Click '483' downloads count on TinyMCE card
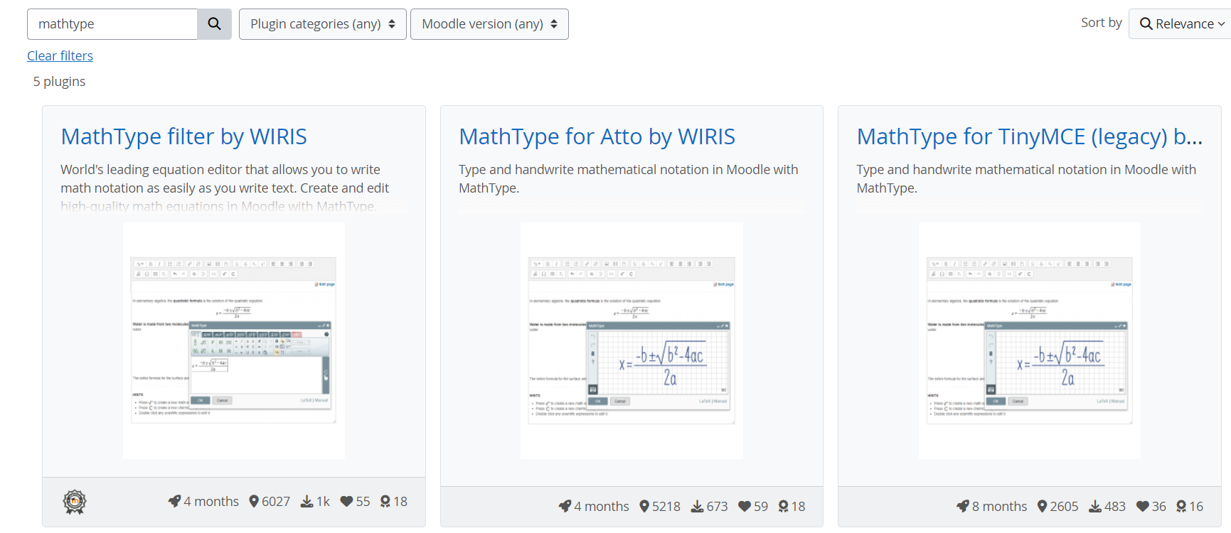Screen dimensions: 1231x533 (x=1115, y=506)
